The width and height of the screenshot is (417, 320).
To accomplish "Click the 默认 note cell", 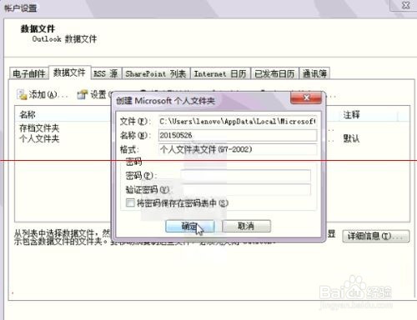I will coord(351,138).
